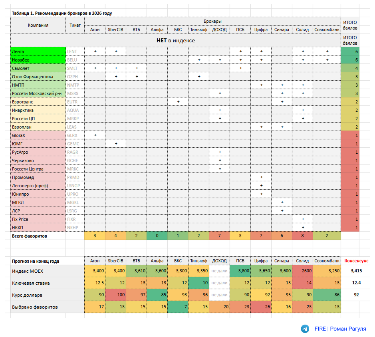Select the 'Россети Центра' company cell
Screen dimensions: 375x337
pyautogui.click(x=38, y=169)
